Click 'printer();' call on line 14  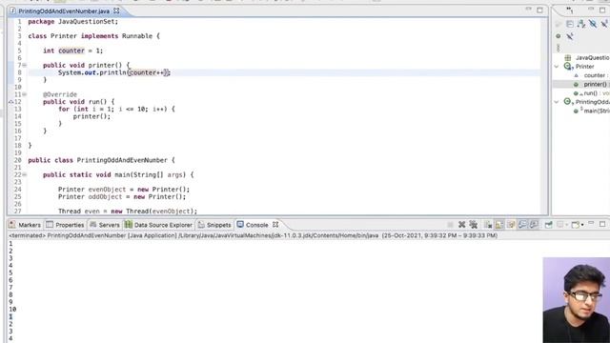(x=91, y=116)
